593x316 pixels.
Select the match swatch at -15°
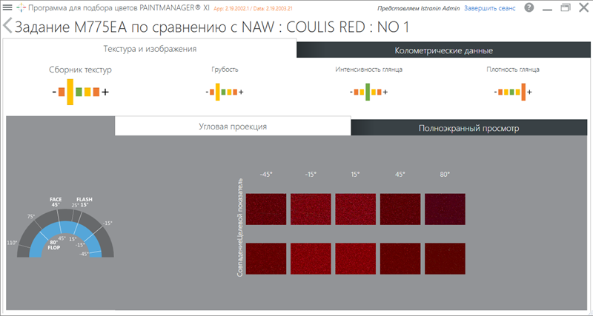311,258
